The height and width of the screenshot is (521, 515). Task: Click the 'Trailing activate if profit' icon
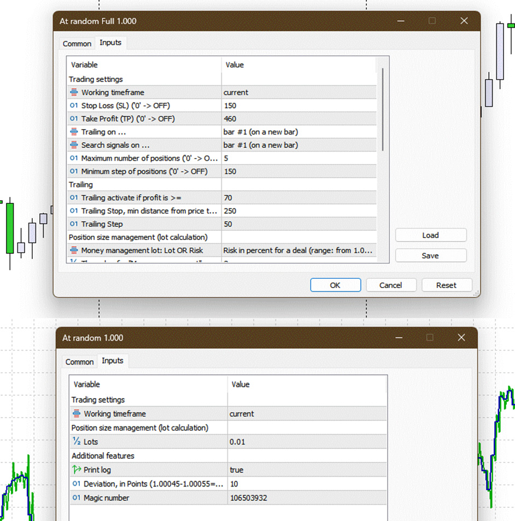(x=74, y=198)
